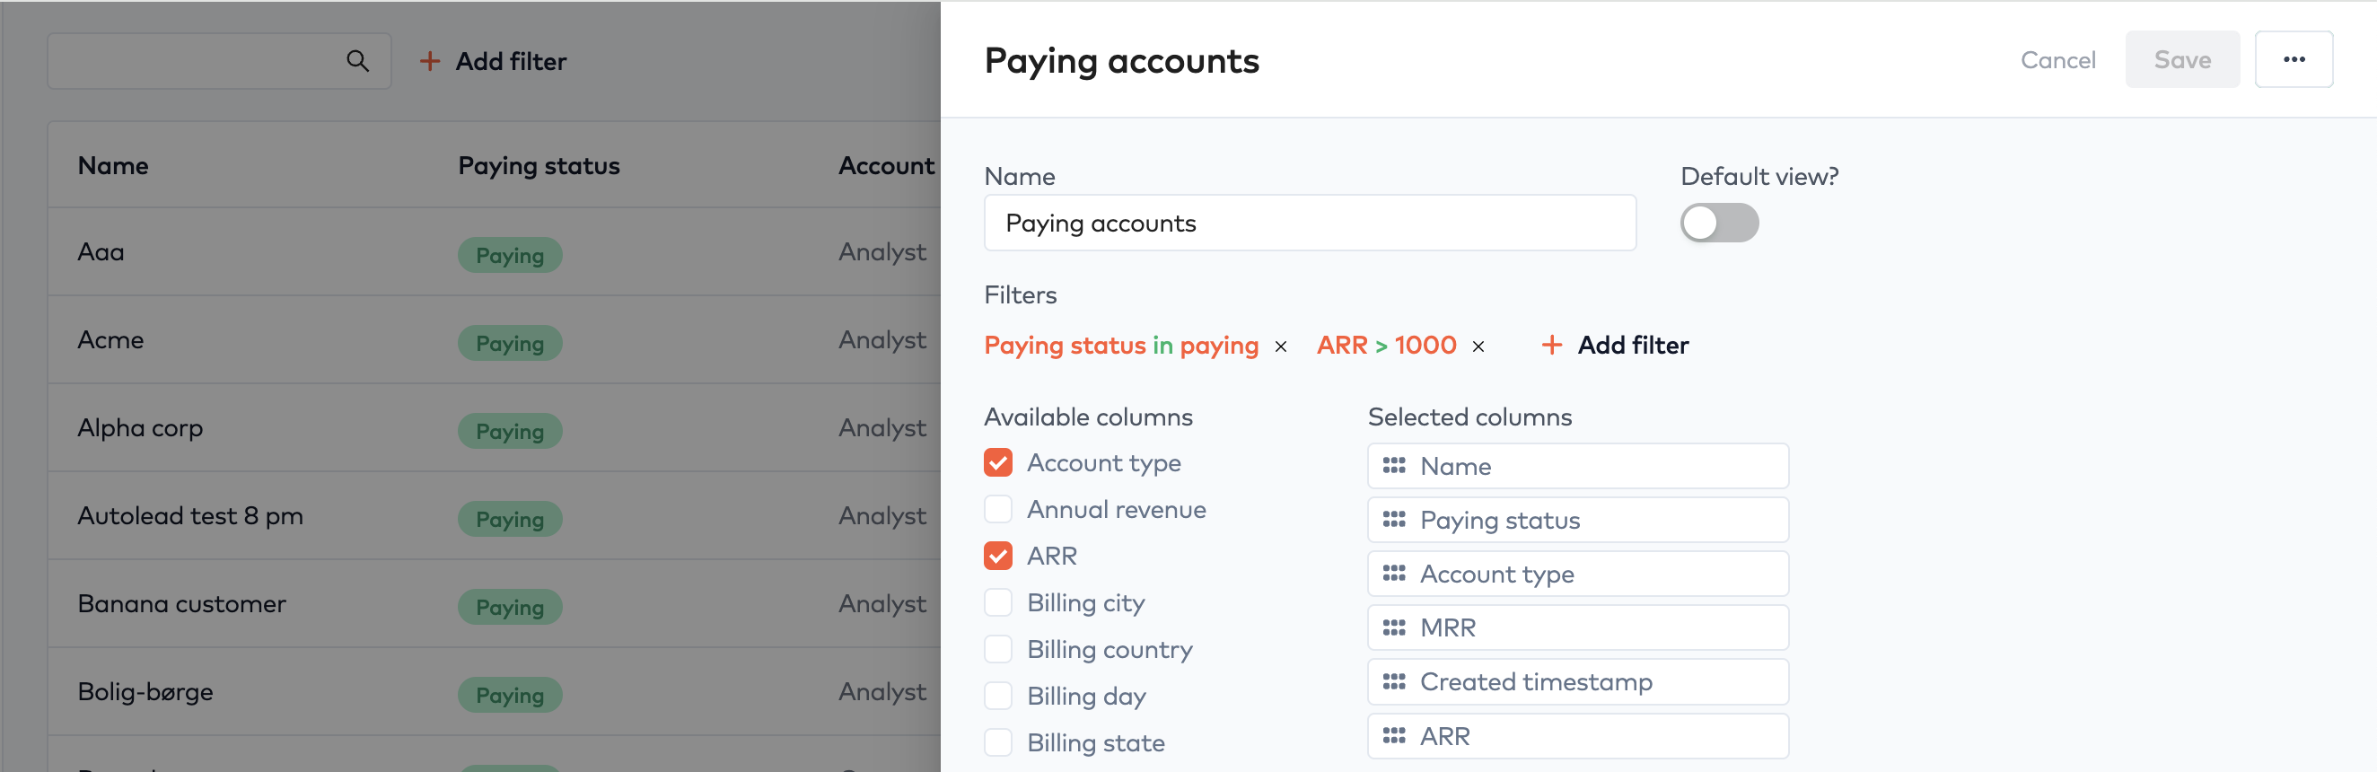Edit the ARR > 1000 filter
The height and width of the screenshot is (772, 2377).
(x=1386, y=345)
